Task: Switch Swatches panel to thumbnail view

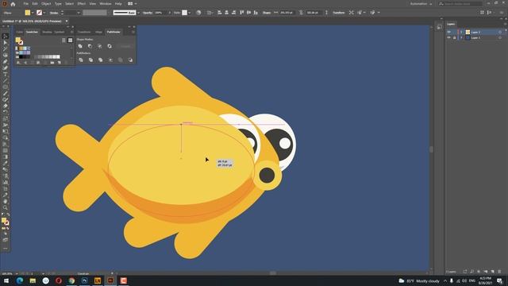Action: coord(70,41)
